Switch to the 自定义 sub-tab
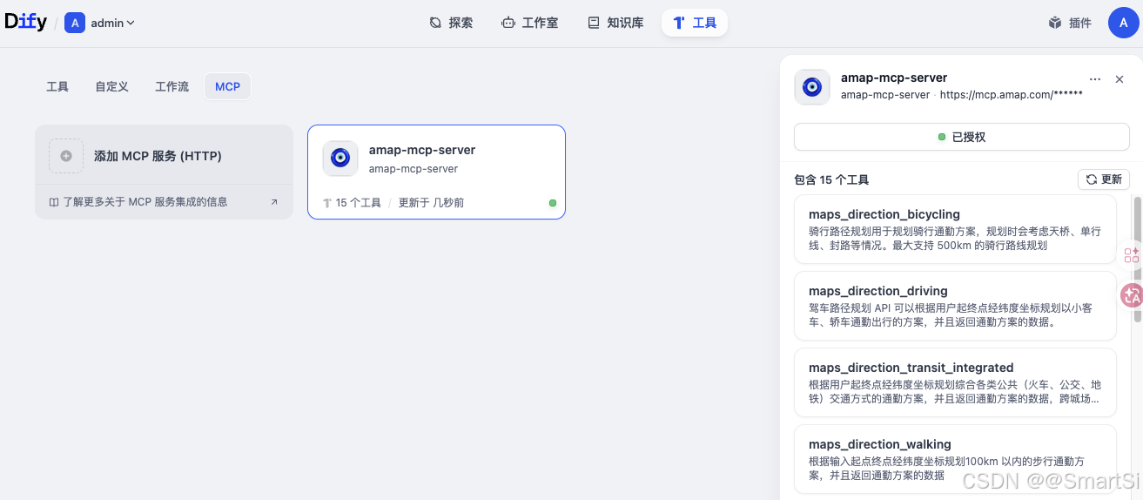This screenshot has width=1143, height=500. coord(111,86)
